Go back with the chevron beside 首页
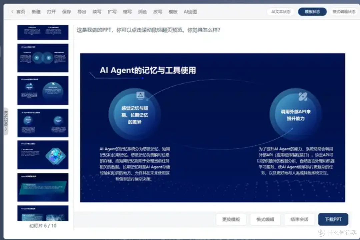 click(12, 11)
